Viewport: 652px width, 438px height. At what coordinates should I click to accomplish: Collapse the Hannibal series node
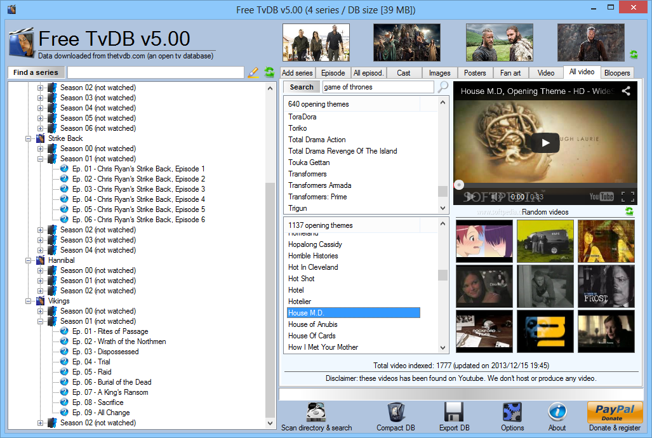click(29, 260)
